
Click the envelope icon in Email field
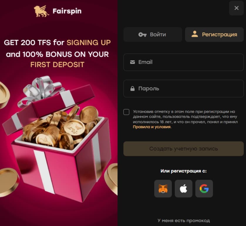pyautogui.click(x=132, y=62)
